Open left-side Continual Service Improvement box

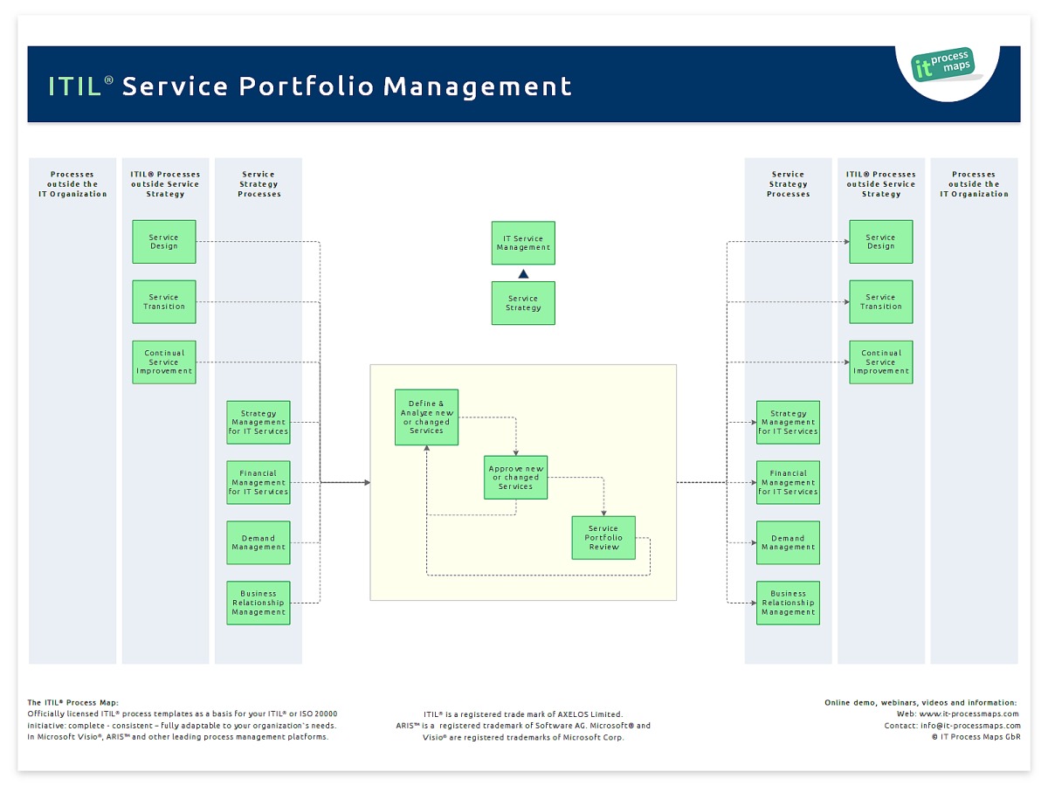[x=164, y=362]
